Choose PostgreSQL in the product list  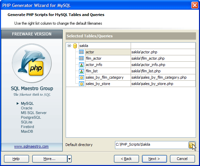31,118
